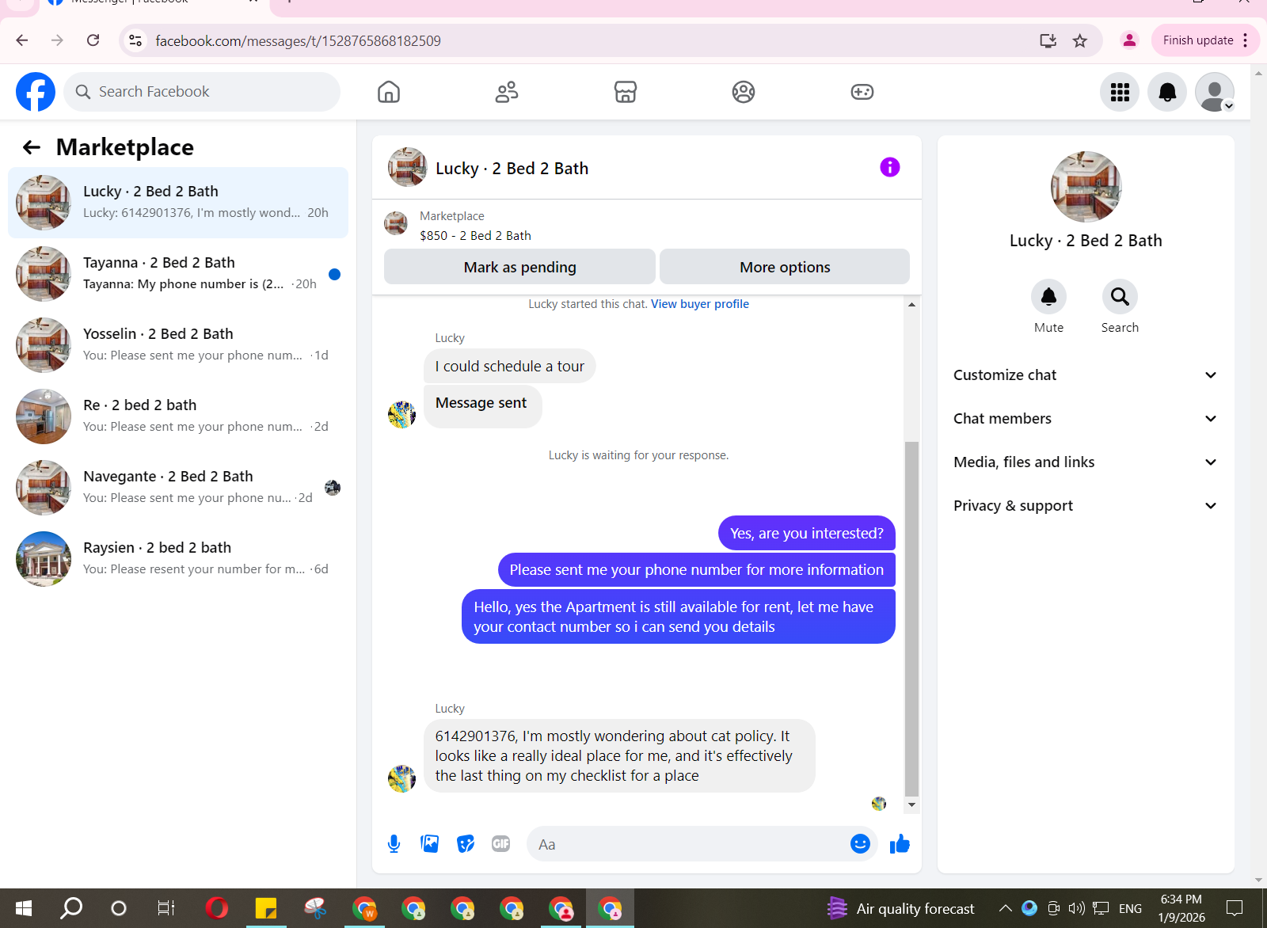This screenshot has height=928, width=1267.
Task: Go back in the browser
Action: [x=22, y=40]
